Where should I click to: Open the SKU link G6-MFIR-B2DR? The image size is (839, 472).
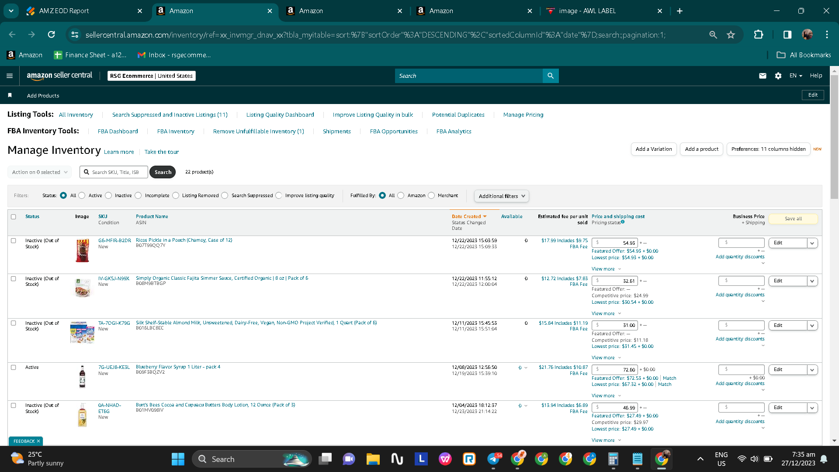(114, 240)
